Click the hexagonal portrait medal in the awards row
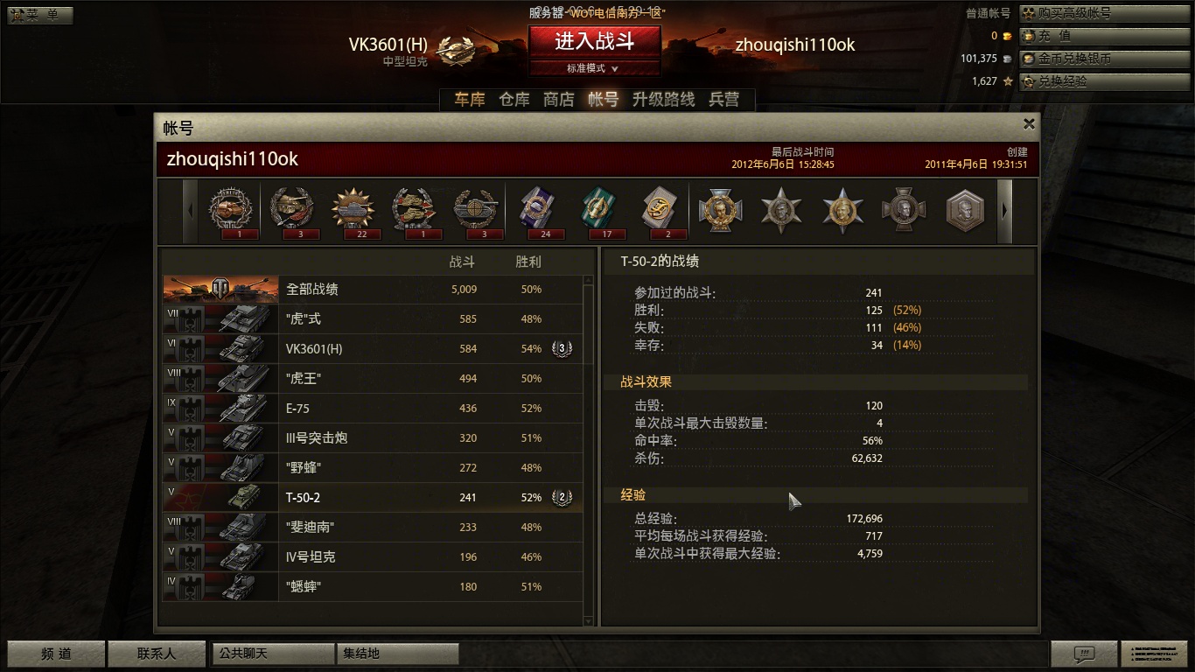The image size is (1195, 672). 966,211
